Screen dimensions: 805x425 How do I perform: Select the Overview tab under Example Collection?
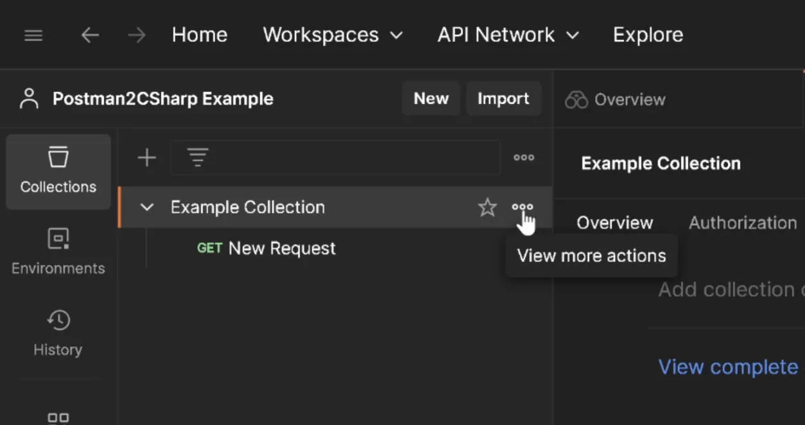point(614,223)
